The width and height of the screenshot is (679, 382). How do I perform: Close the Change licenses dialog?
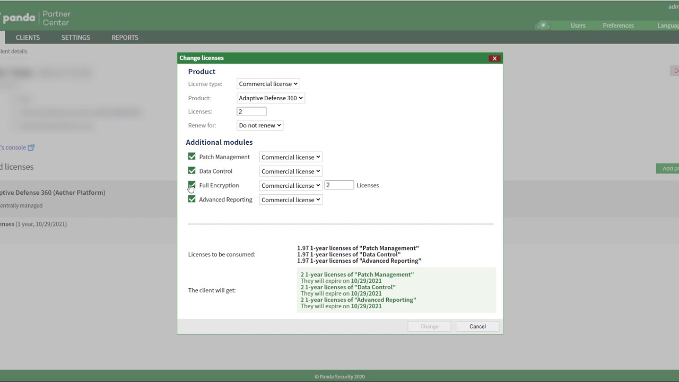494,58
